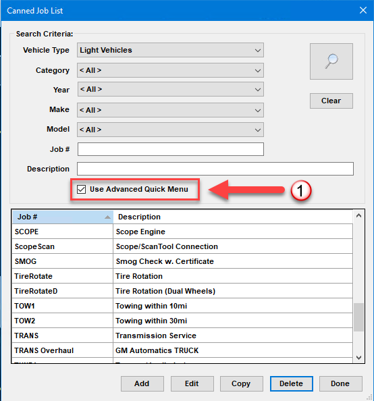
Task: Focus the Job # input field
Action: coord(171,149)
